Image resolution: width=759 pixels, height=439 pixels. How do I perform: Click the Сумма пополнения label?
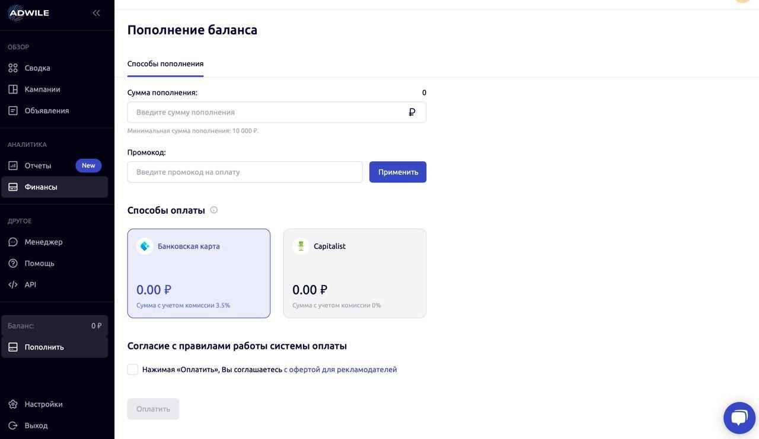[162, 93]
